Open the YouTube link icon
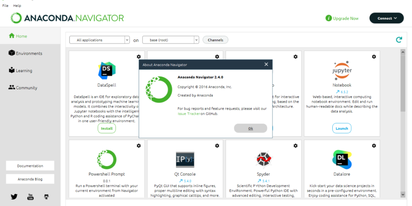This screenshot has height=206, width=412. [31, 196]
